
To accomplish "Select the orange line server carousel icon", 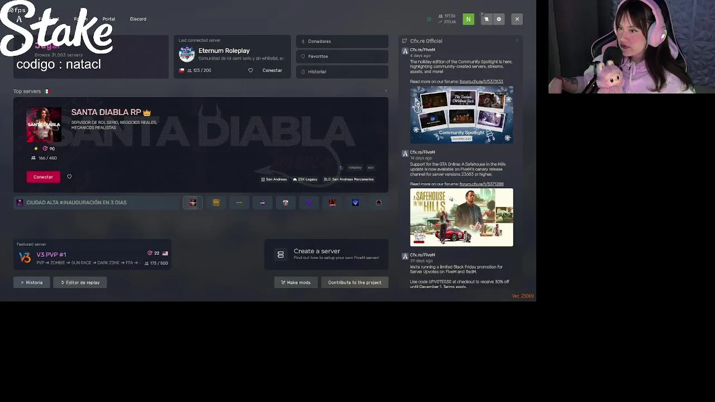I will point(239,203).
